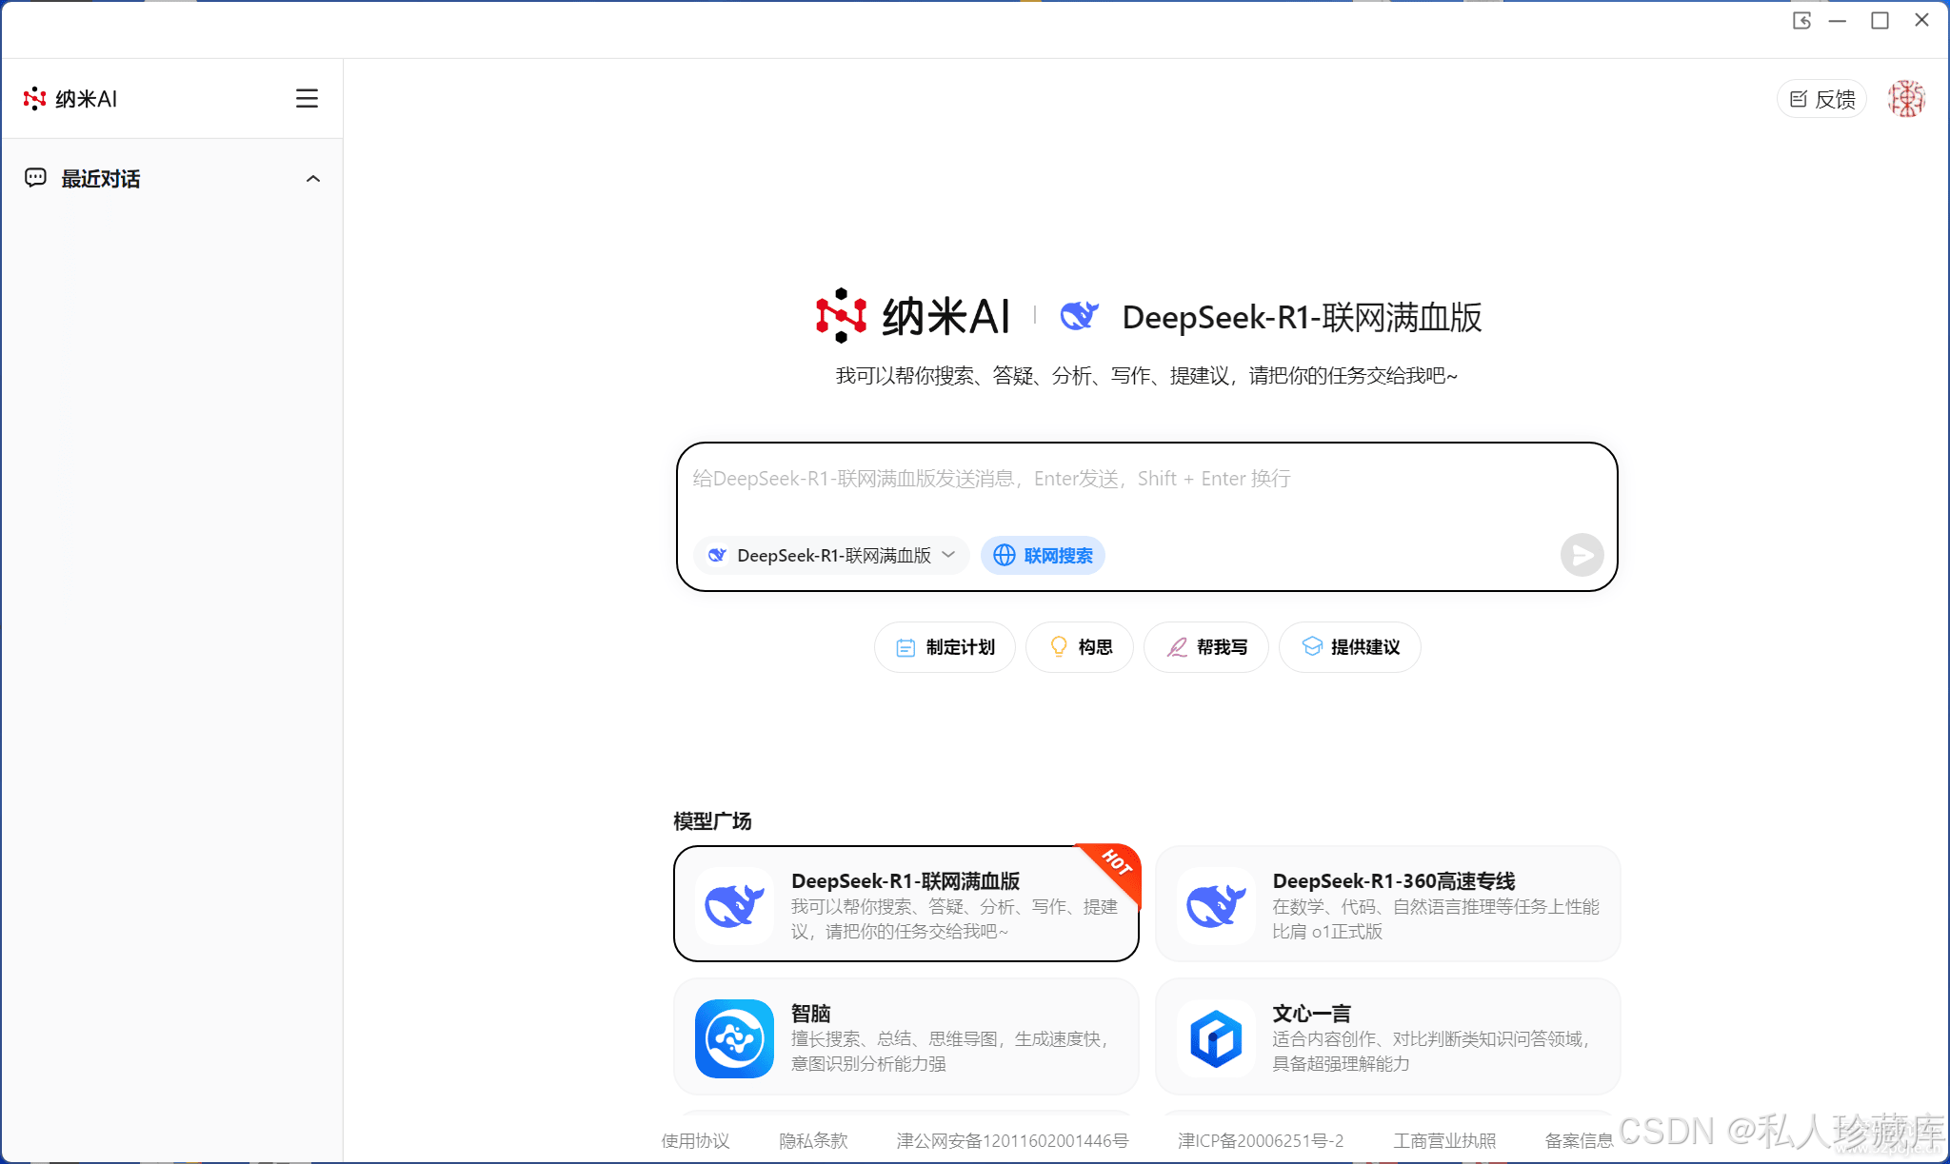Toggle the 联网搜索 web search option
The image size is (1950, 1164).
1044,556
